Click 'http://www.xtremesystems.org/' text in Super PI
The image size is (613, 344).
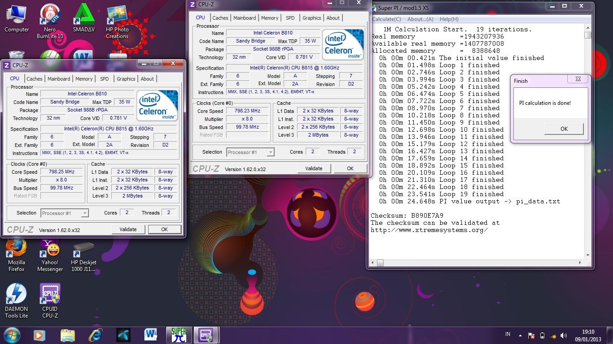tap(429, 230)
